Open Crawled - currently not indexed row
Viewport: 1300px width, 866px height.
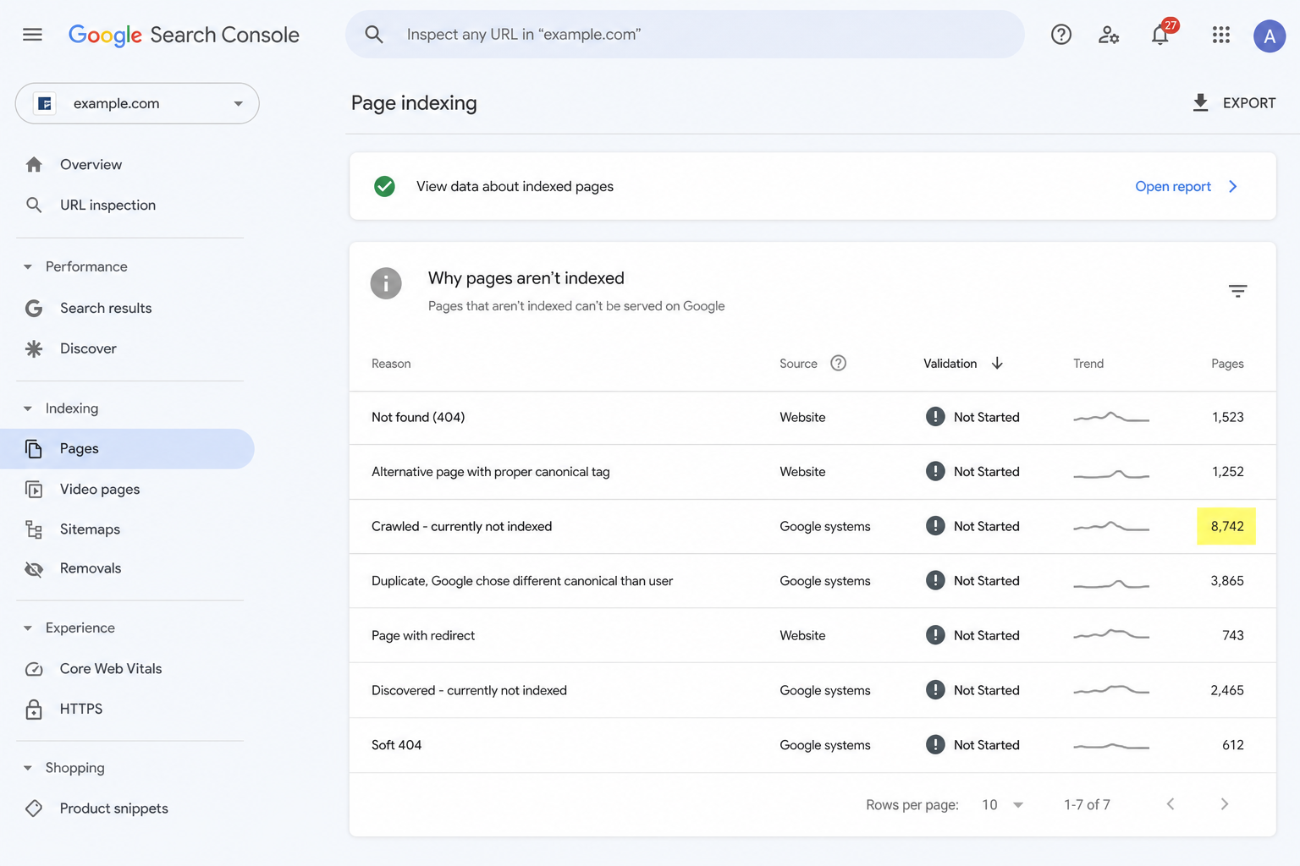click(812, 526)
